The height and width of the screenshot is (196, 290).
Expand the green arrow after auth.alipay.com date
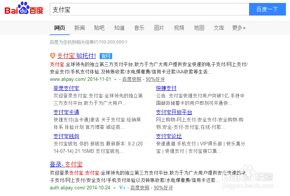114,188
